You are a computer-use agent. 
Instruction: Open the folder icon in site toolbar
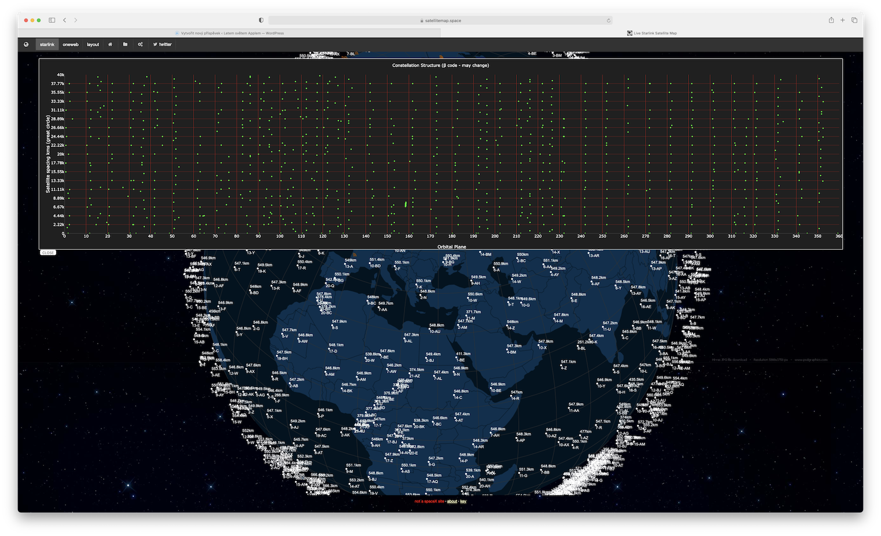(x=125, y=44)
